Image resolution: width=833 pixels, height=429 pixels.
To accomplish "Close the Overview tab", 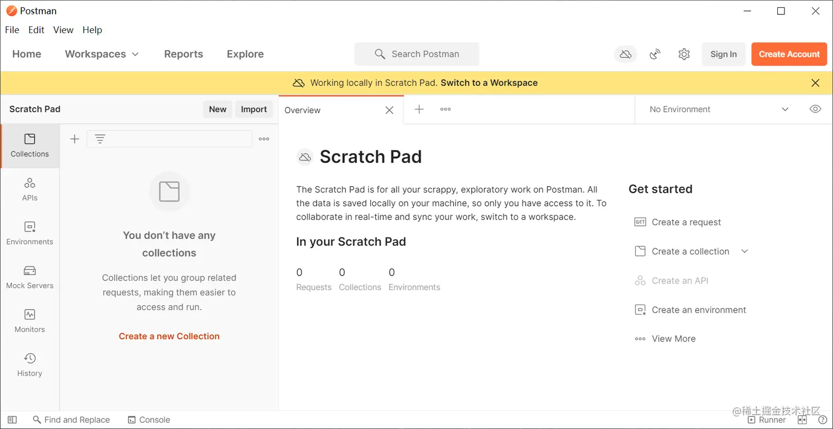I will click(x=390, y=110).
